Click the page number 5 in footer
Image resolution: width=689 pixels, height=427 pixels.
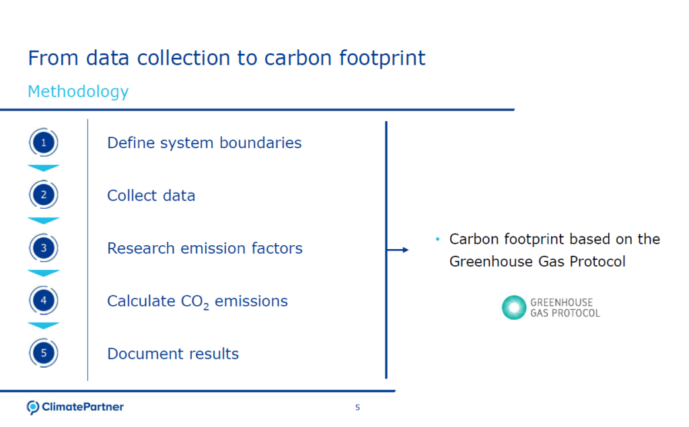click(357, 407)
